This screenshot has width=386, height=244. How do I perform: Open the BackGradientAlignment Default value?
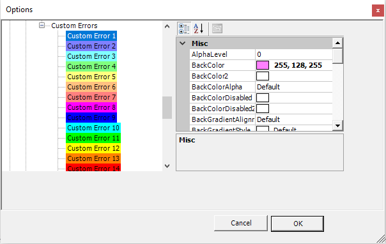294,119
